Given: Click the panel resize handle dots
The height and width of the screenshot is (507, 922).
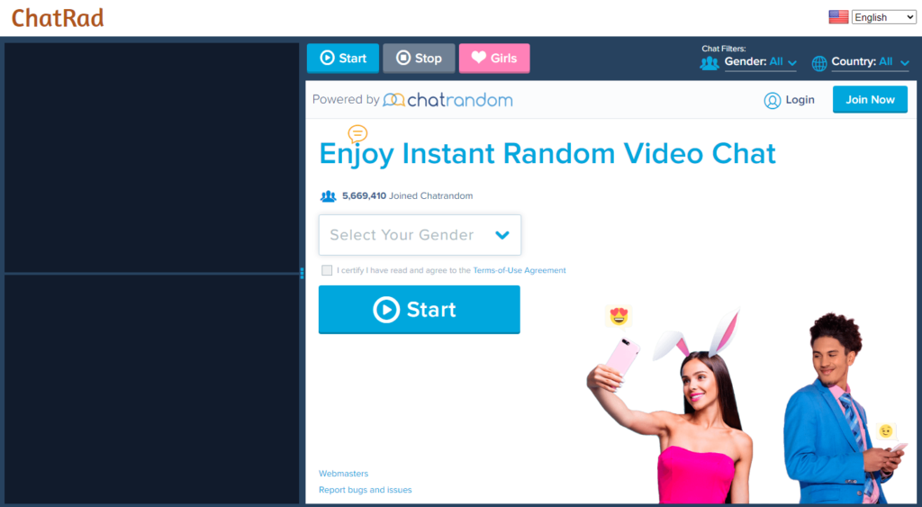Looking at the screenshot, I should coord(303,273).
